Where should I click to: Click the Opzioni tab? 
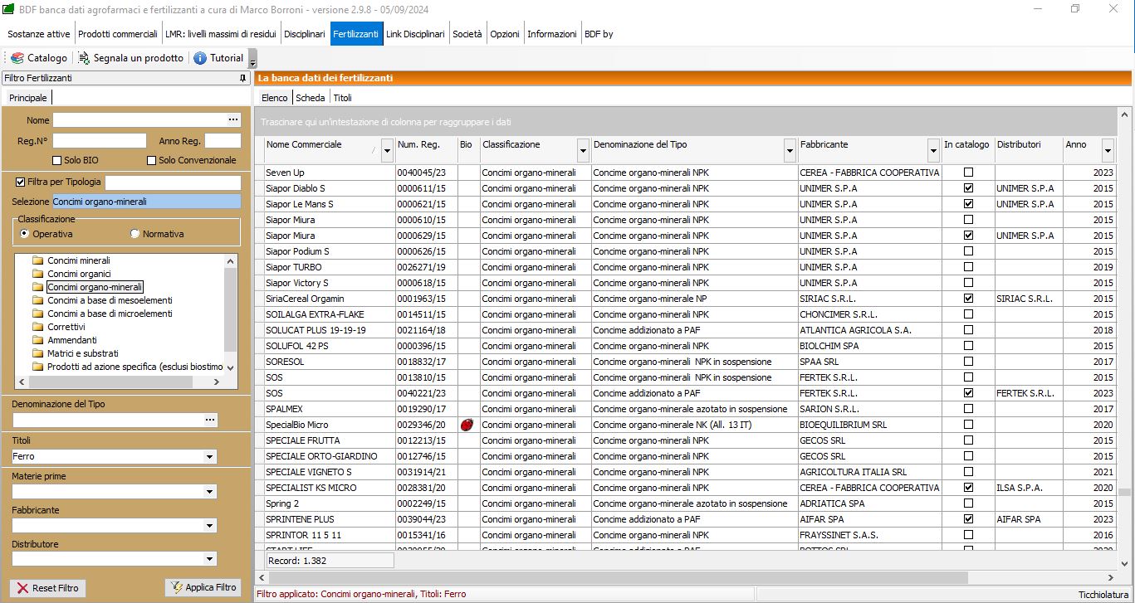point(505,34)
